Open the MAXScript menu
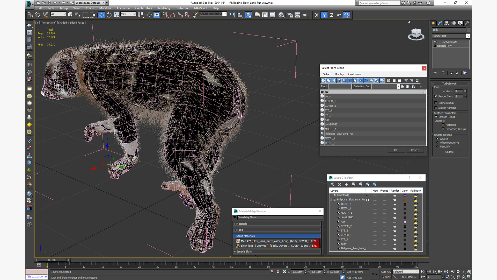Viewport: 497px width, 280px height. coord(201,8)
